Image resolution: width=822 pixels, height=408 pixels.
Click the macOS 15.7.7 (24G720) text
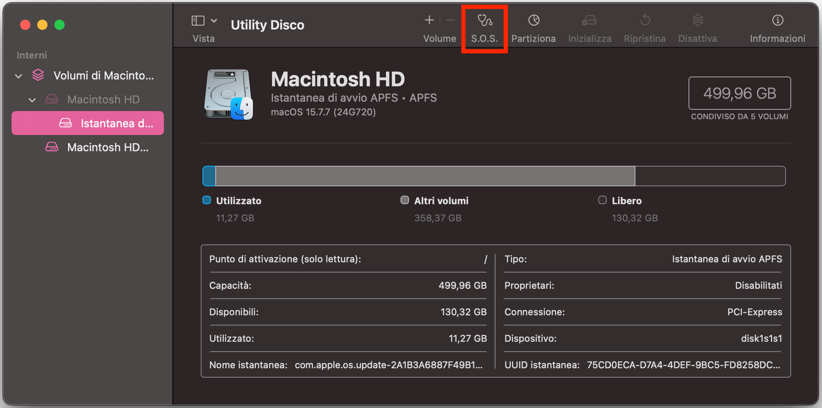(x=323, y=112)
